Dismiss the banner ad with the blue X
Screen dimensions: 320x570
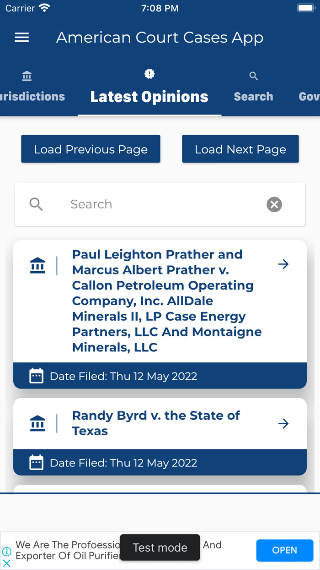[x=6, y=563]
